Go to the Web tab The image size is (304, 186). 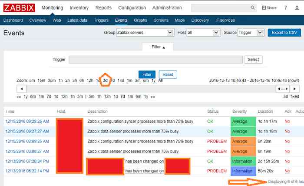pos(56,20)
